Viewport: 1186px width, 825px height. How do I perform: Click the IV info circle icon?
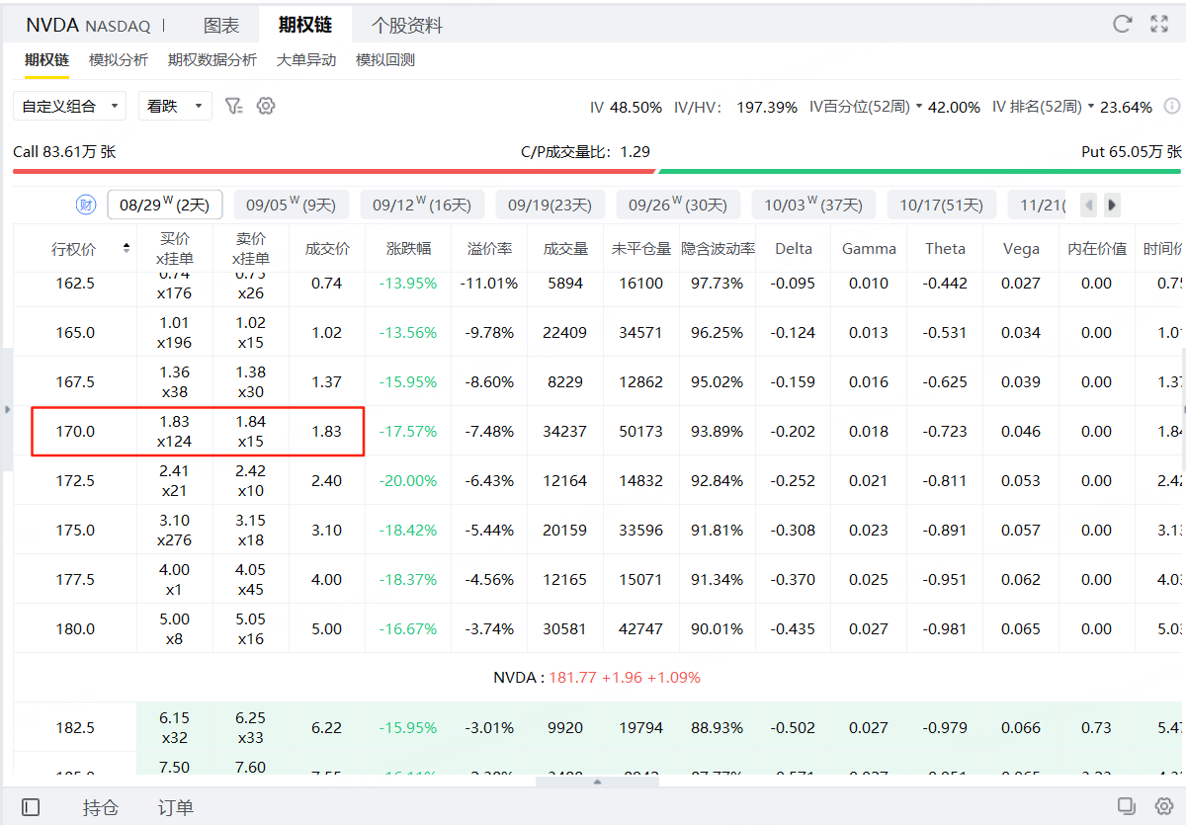[1172, 106]
